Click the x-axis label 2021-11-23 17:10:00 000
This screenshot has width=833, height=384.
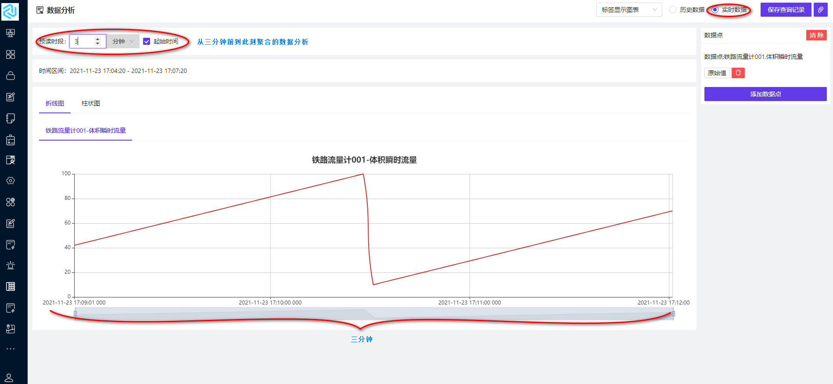coord(270,302)
